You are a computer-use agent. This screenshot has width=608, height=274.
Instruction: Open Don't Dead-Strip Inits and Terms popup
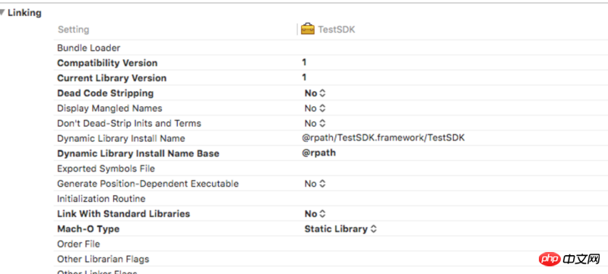pyautogui.click(x=315, y=124)
